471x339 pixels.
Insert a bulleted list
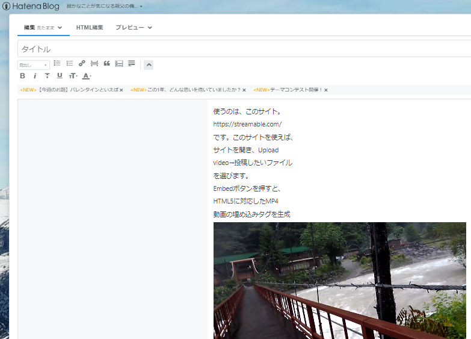click(57, 63)
